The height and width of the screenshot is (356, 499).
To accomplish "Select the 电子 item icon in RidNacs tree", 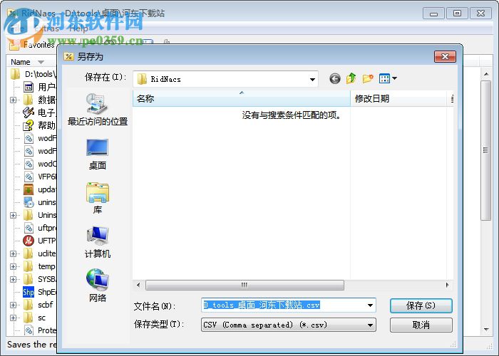I will point(29,112).
